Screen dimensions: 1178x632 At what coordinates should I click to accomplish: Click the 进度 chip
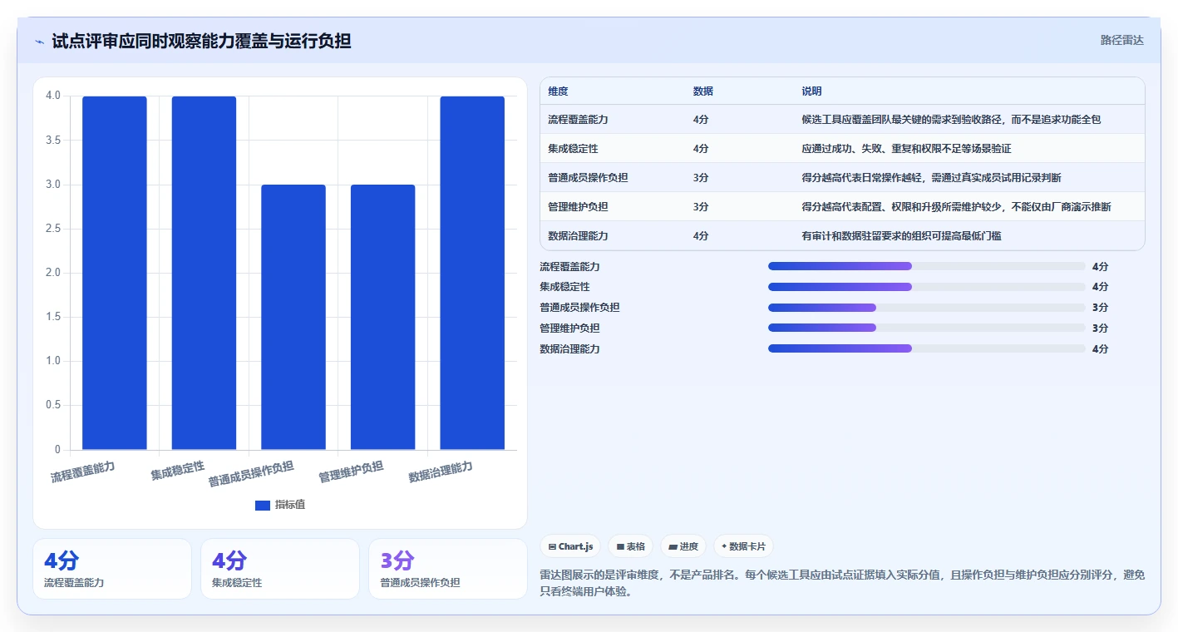click(683, 546)
